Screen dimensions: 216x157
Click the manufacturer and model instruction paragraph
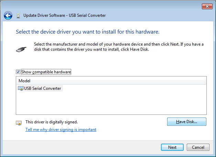click(x=119, y=47)
